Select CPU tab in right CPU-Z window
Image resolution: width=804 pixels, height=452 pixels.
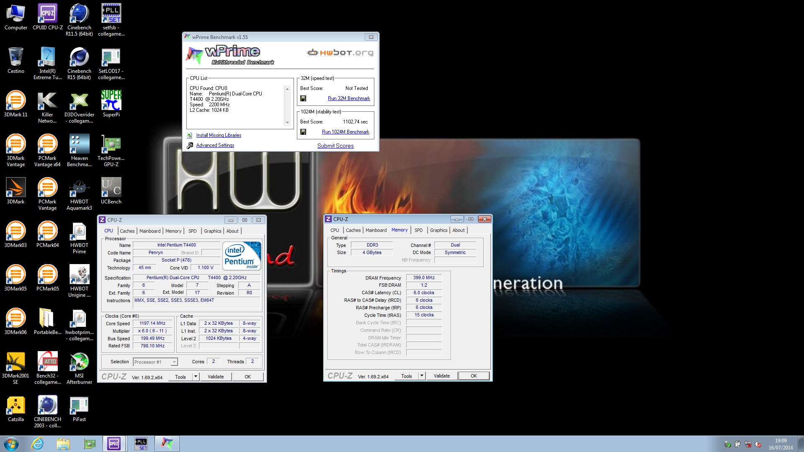(x=335, y=230)
